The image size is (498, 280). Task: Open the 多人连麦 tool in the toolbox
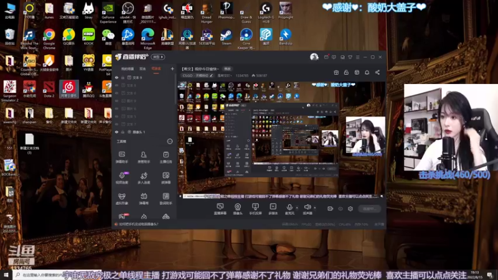(x=144, y=178)
